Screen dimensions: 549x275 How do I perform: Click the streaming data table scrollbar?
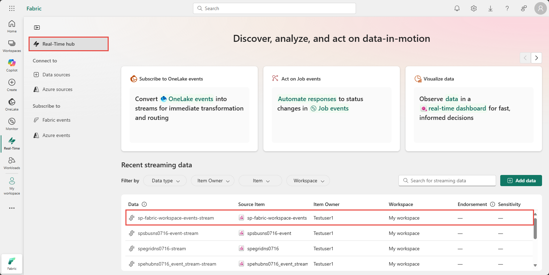(x=535, y=229)
